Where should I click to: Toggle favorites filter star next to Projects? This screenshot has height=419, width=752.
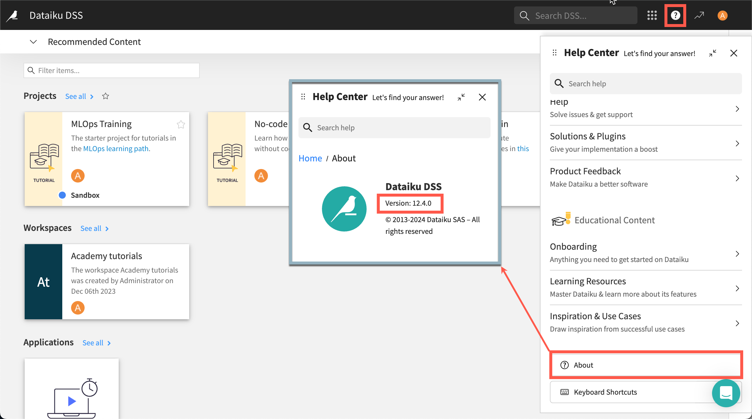click(x=105, y=96)
